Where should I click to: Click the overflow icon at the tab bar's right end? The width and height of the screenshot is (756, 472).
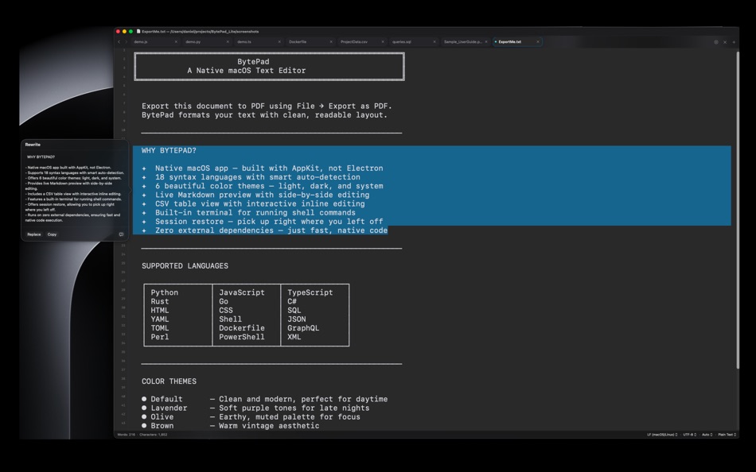pos(734,41)
